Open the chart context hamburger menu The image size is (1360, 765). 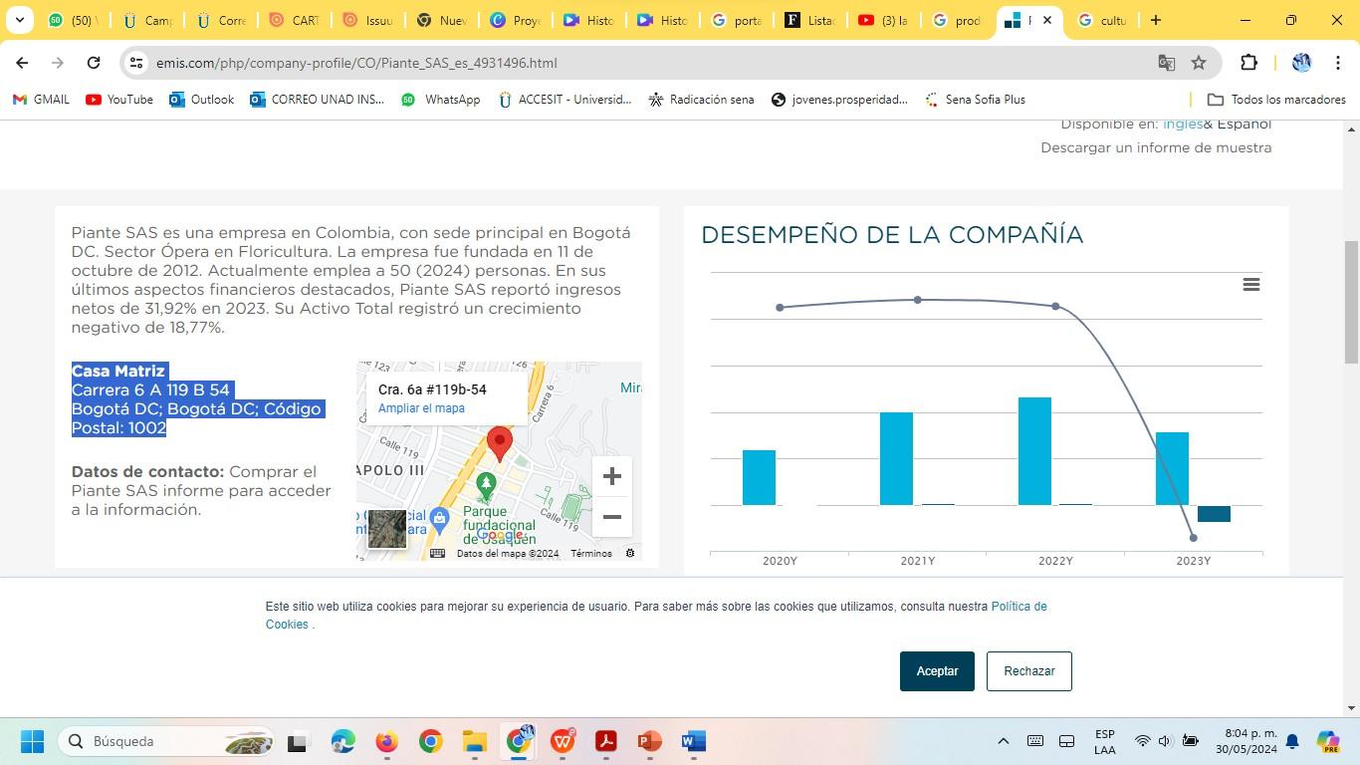(1251, 285)
